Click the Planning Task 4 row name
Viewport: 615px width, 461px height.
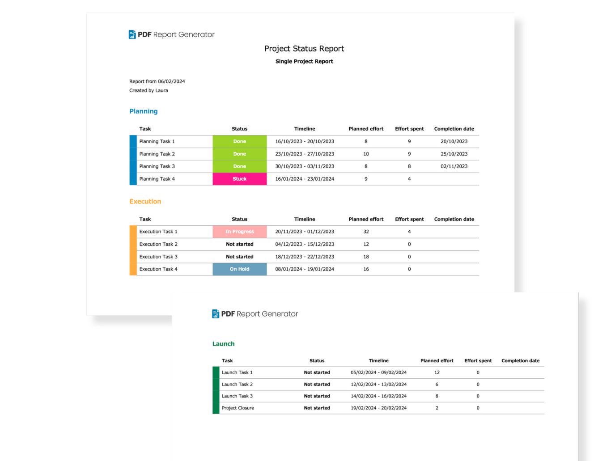(x=157, y=179)
